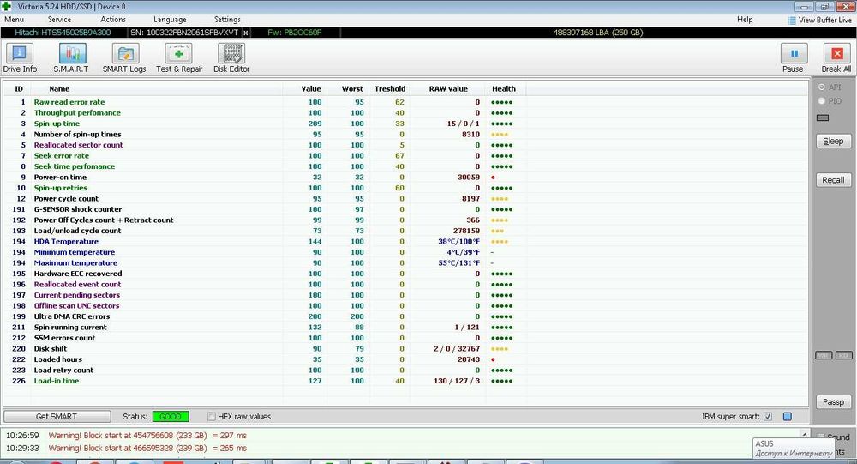Toggle HEX raw values checkbox
Screen dimensions: 857x464
coord(211,416)
